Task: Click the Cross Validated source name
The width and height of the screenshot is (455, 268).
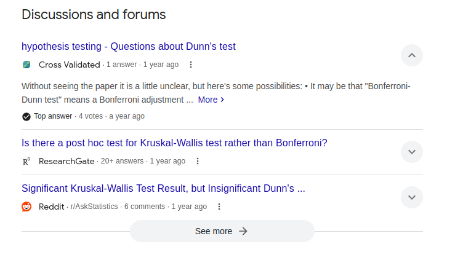Action: point(69,65)
